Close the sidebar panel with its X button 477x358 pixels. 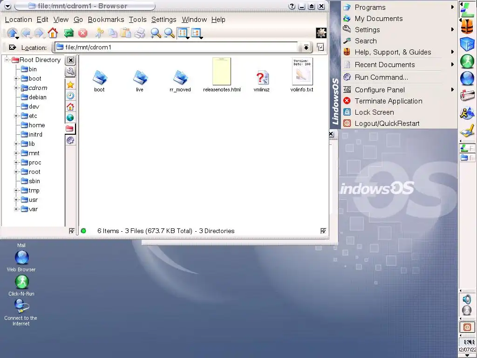71,60
